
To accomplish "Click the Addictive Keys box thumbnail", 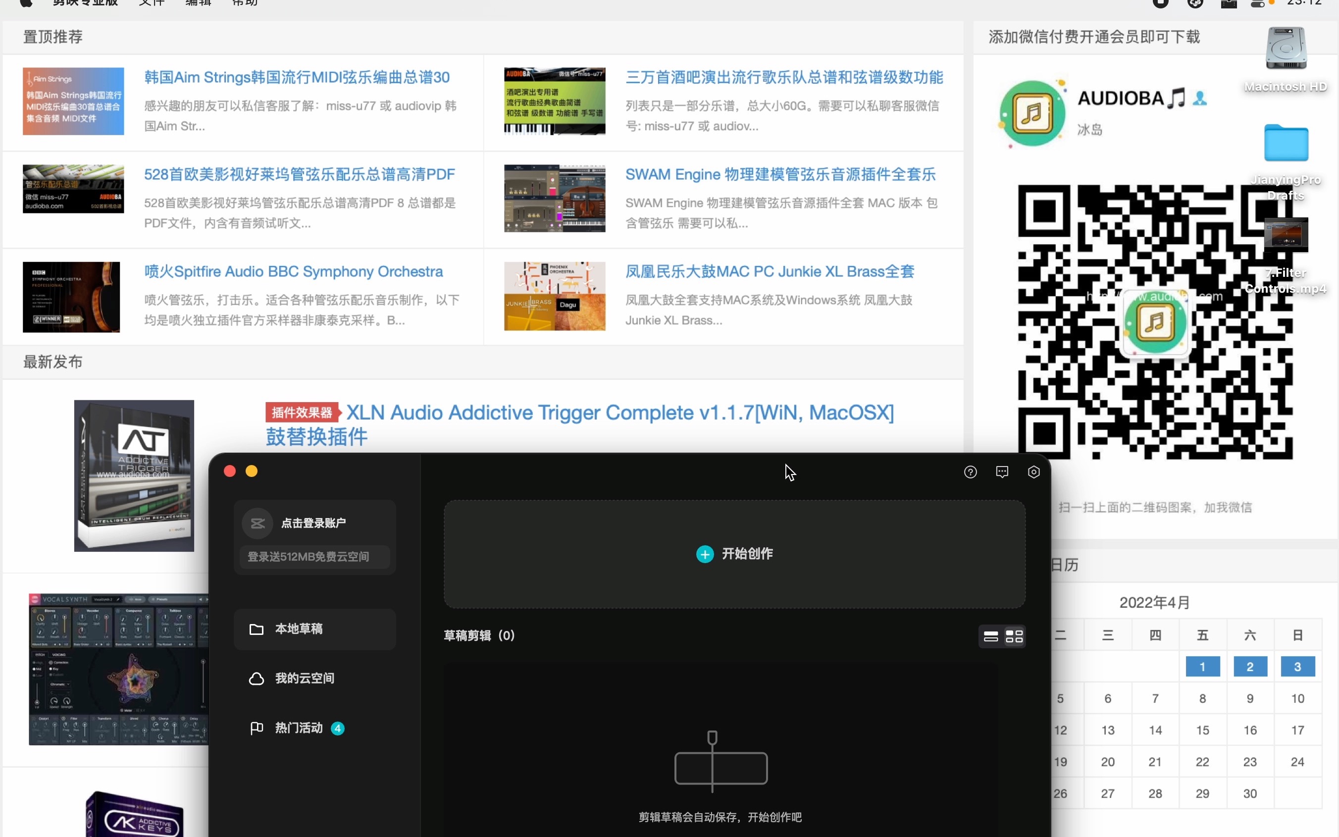I will (x=135, y=814).
